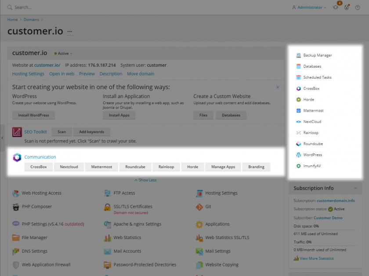This screenshot has width=369, height=276.
Task: Open Scheduled Tasks calendar icon
Action: coord(298,77)
